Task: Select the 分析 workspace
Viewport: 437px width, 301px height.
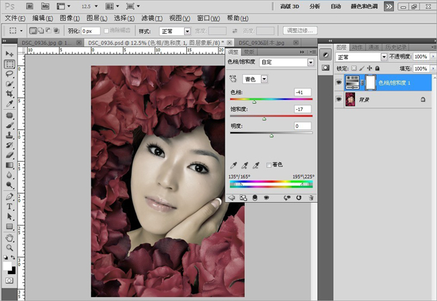Action: pyautogui.click(x=315, y=7)
